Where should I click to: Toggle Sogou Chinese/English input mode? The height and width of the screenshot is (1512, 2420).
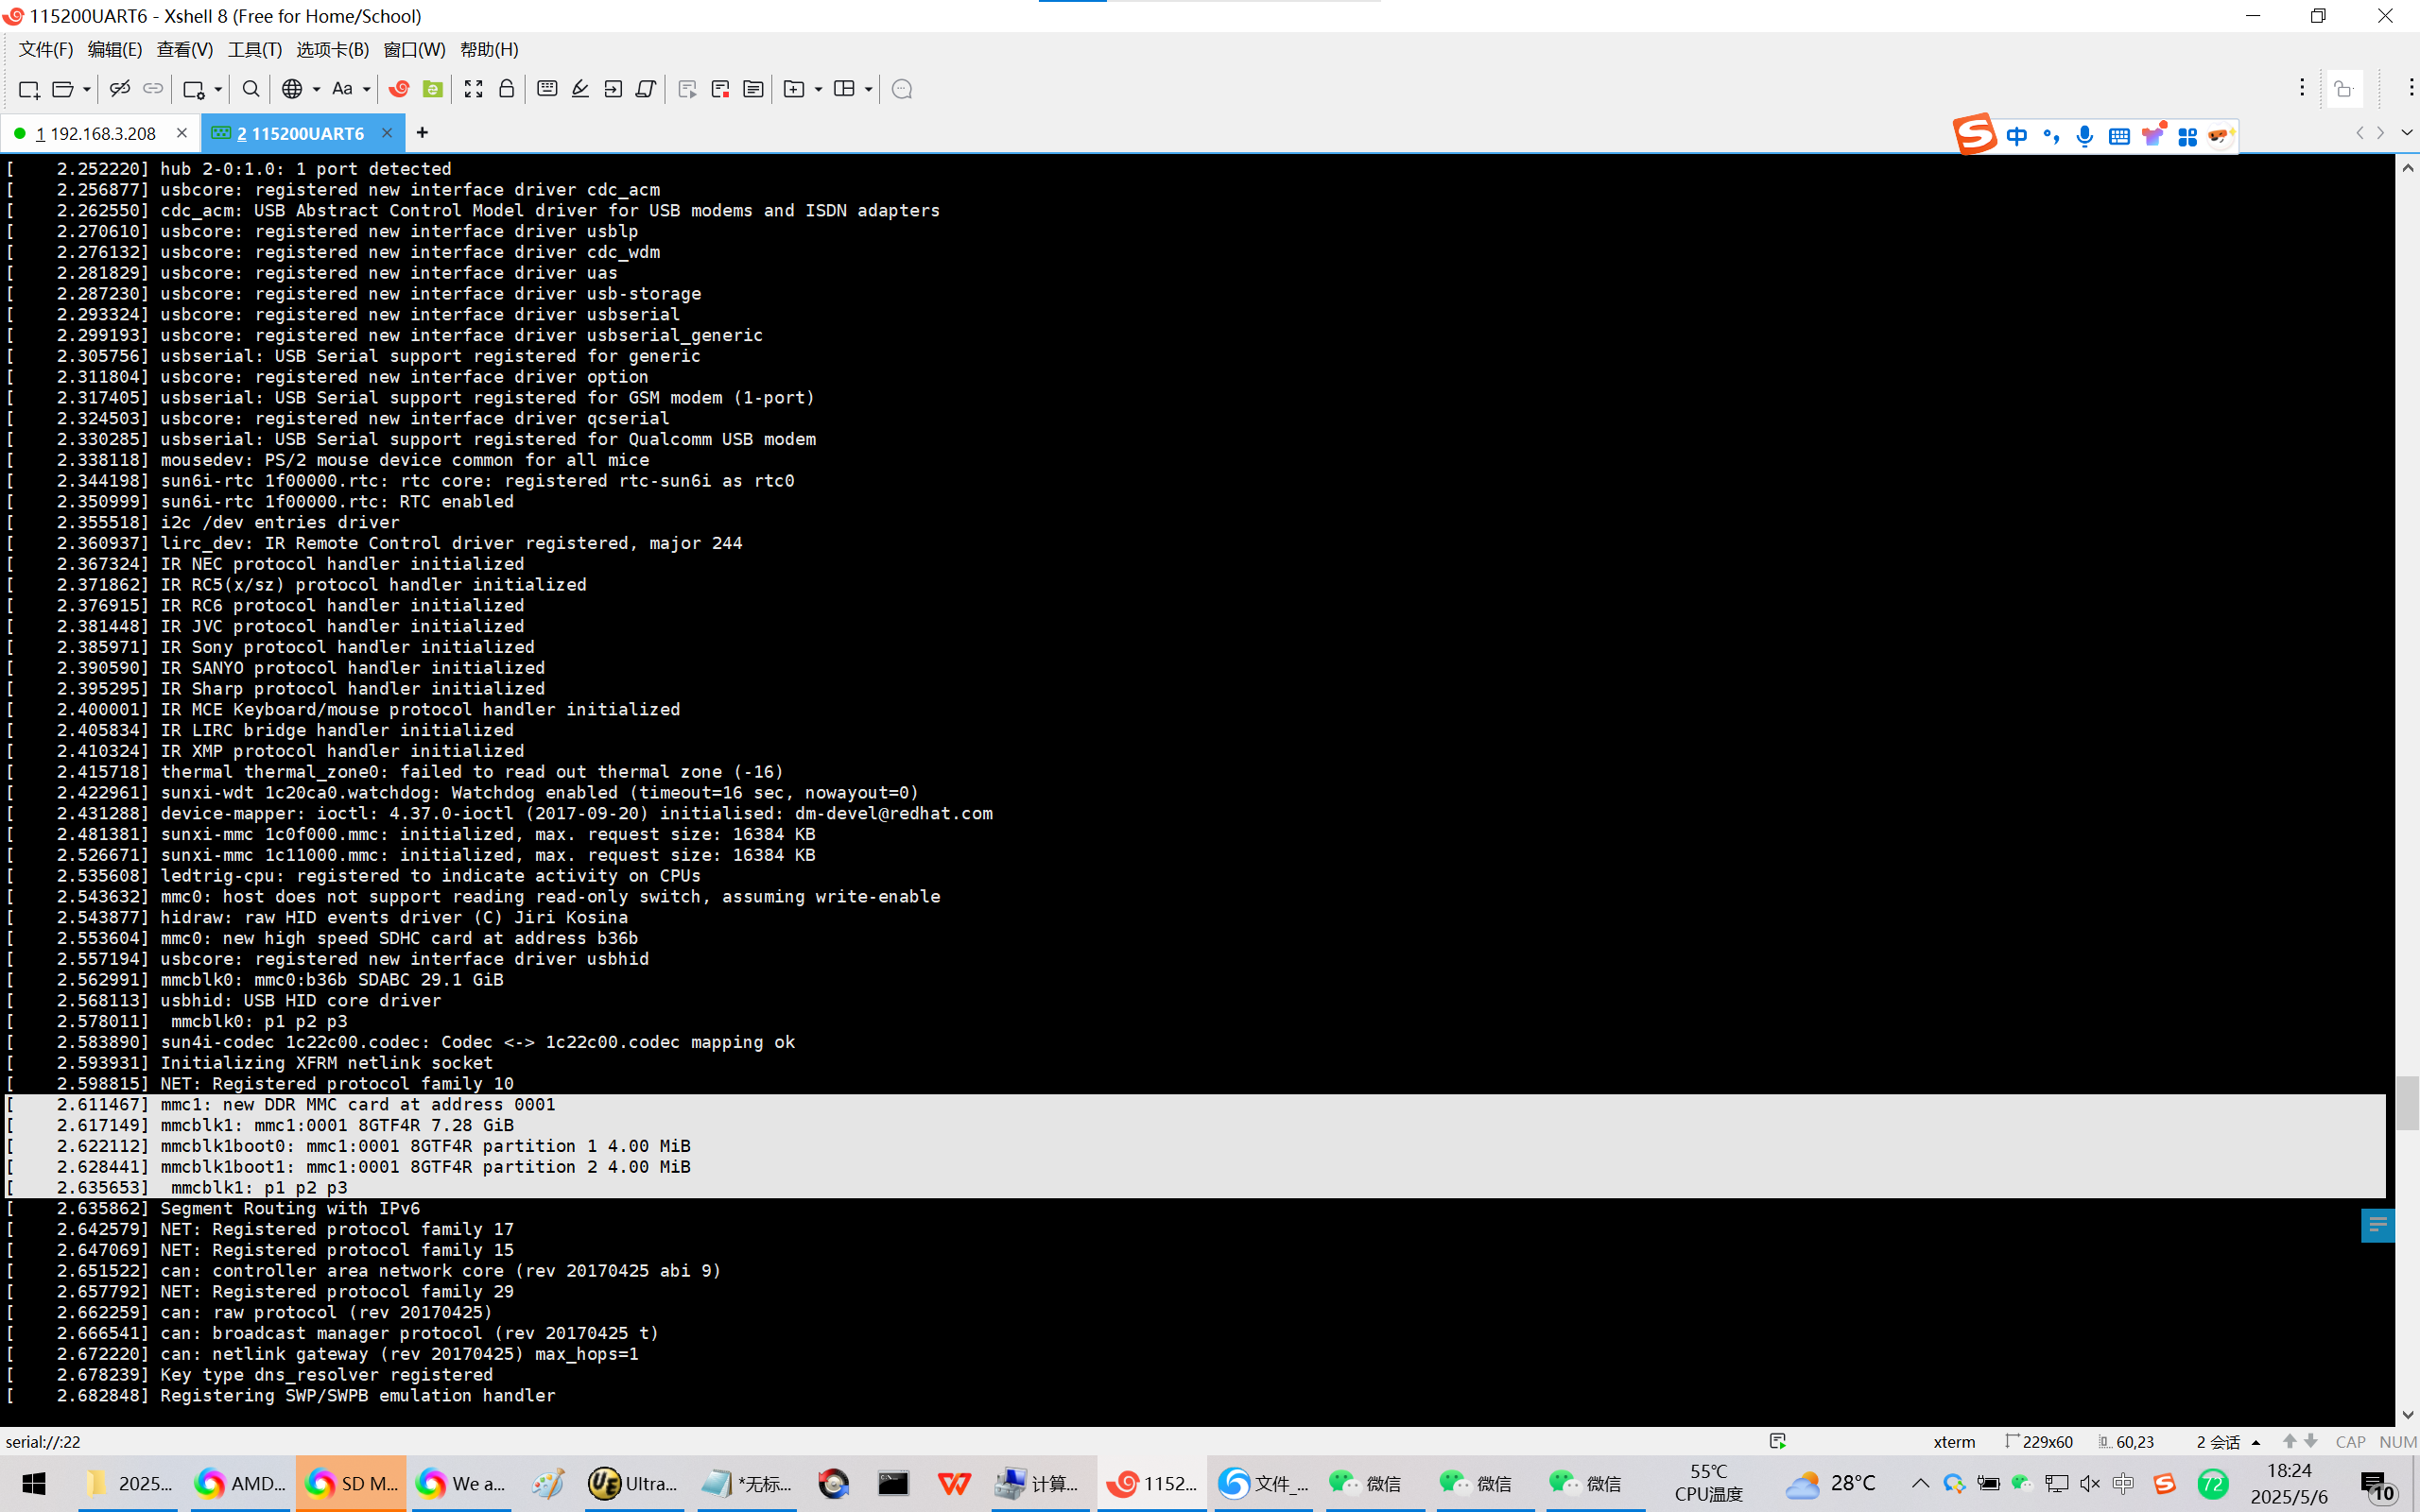(x=2016, y=136)
